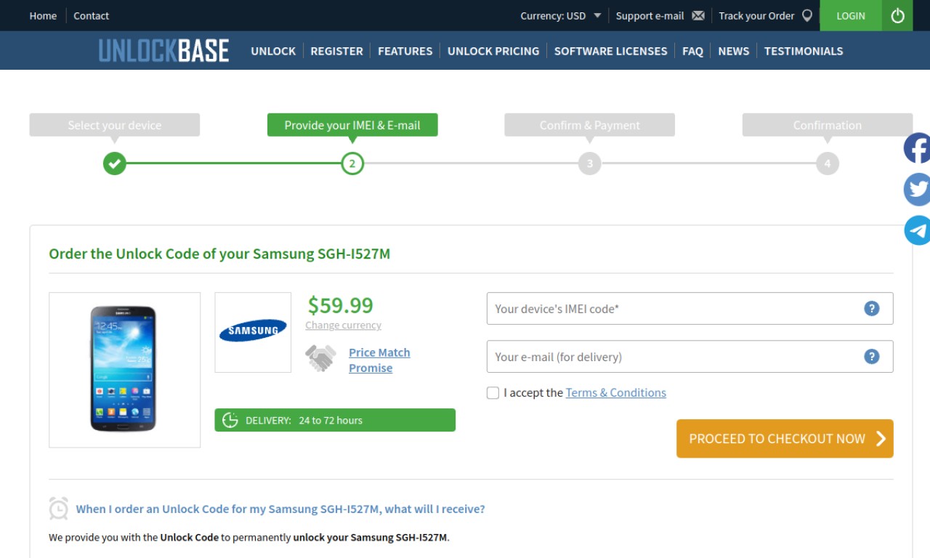Open the TESTIMONIALS menu item

[804, 51]
